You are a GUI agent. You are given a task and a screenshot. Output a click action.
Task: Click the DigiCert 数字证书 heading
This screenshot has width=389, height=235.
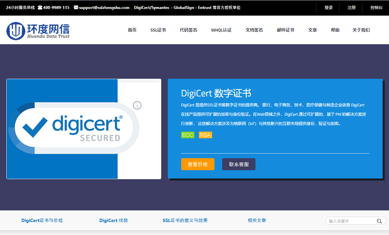216,93
